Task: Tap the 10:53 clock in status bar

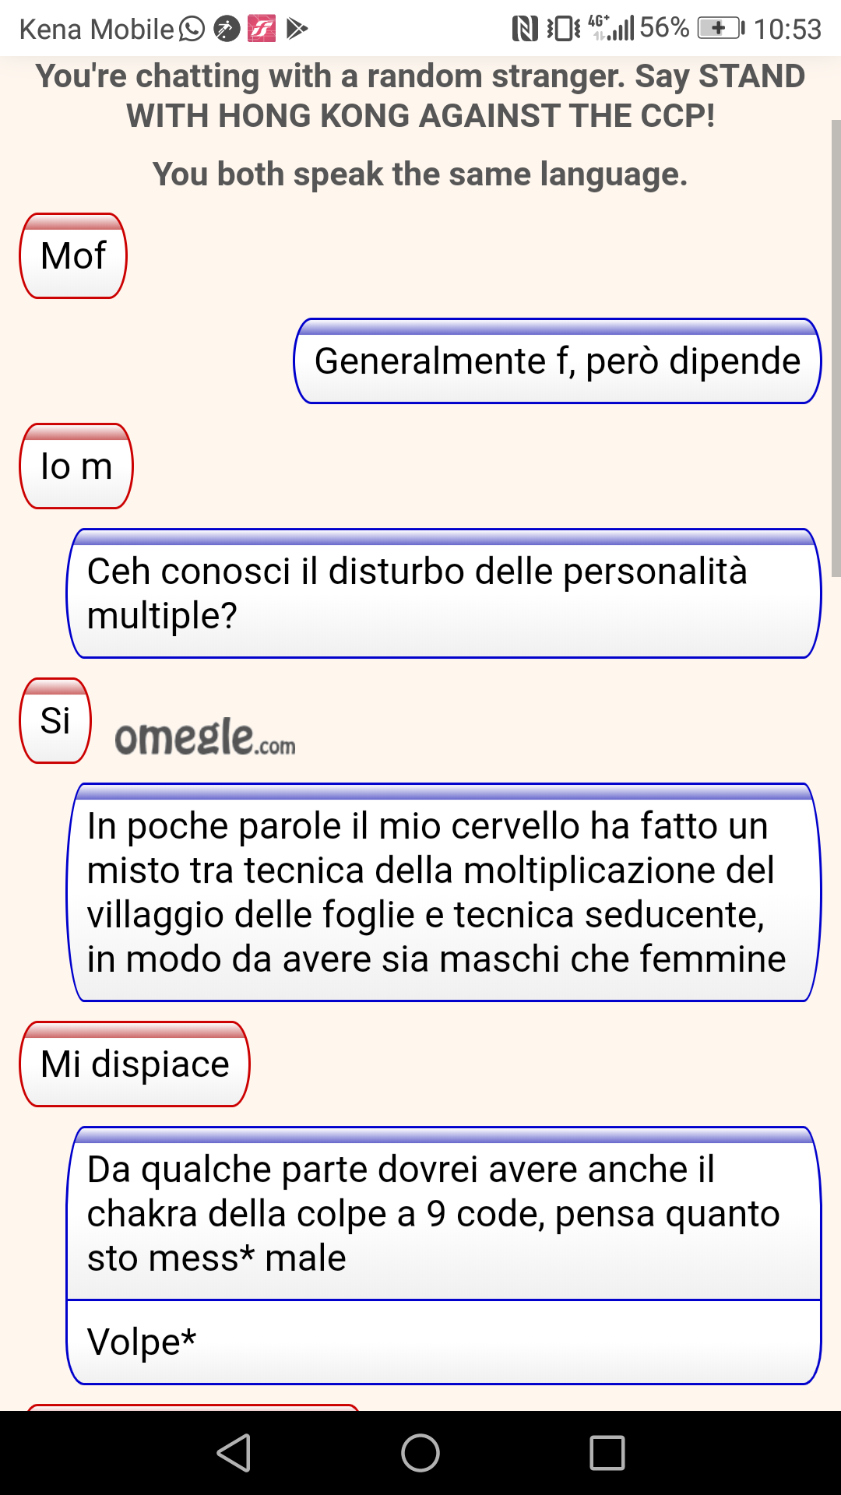Action: point(787,30)
